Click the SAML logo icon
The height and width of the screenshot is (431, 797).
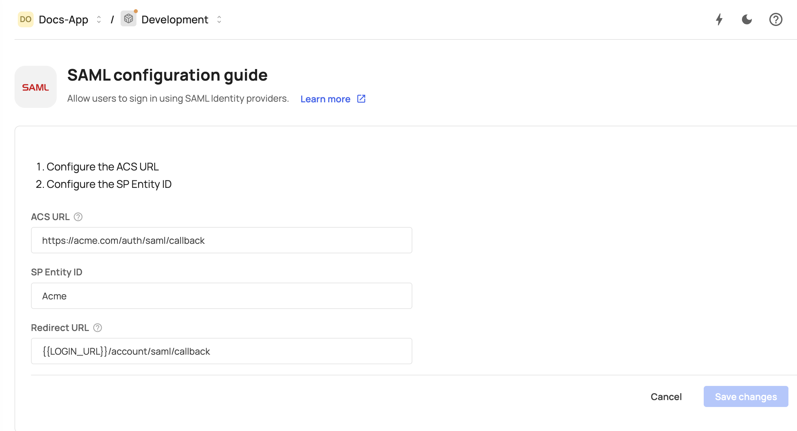tap(36, 87)
